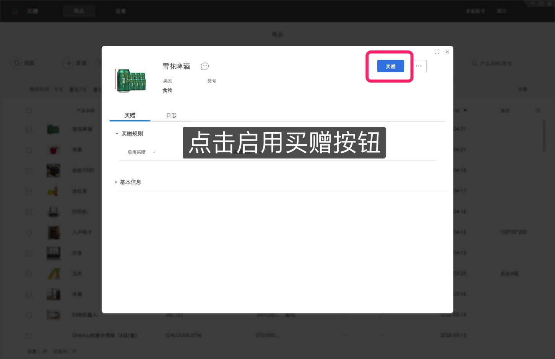
Task: Click the app logo in top-left corner
Action: coord(15,11)
